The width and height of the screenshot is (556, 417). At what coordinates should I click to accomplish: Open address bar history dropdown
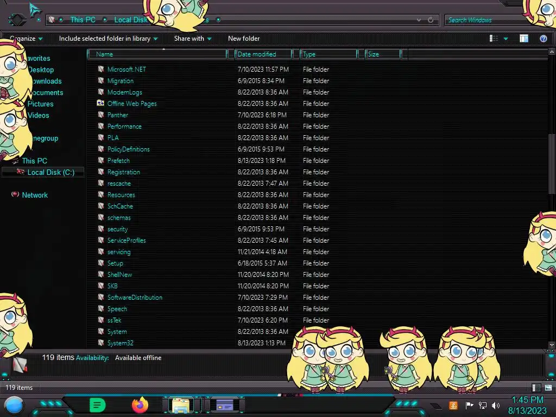419,20
